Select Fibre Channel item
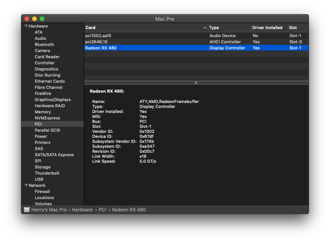330x242 pixels. click(x=49, y=87)
